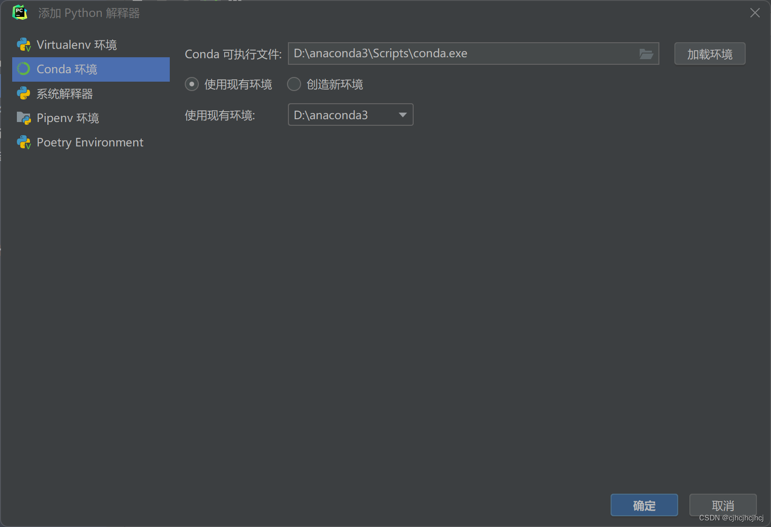Click the 加载环境 button
The image size is (771, 527).
pyautogui.click(x=710, y=54)
